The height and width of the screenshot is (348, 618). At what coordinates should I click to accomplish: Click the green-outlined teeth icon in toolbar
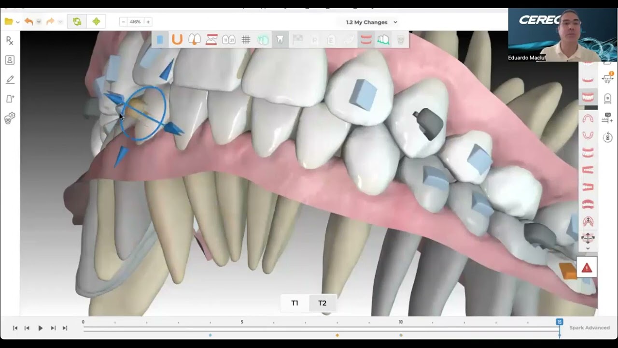tap(383, 40)
